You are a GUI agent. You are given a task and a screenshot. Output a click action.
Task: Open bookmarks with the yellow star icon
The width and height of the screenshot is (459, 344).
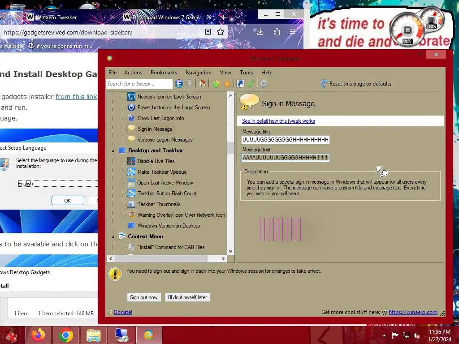[x=227, y=84]
